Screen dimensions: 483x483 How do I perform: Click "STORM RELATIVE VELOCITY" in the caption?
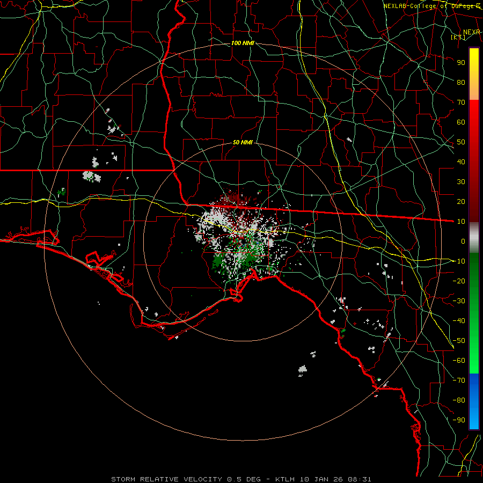click(166, 479)
